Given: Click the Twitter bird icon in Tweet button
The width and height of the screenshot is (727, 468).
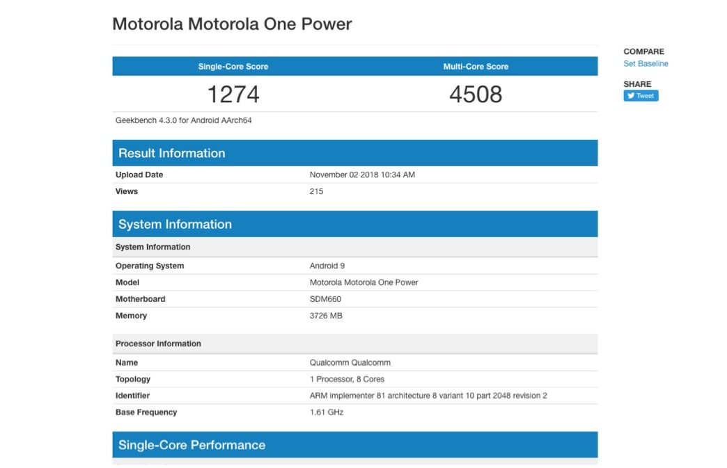Looking at the screenshot, I should point(630,96).
